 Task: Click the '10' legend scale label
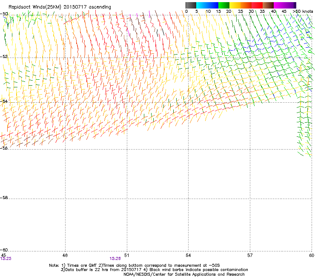(x=208, y=12)
